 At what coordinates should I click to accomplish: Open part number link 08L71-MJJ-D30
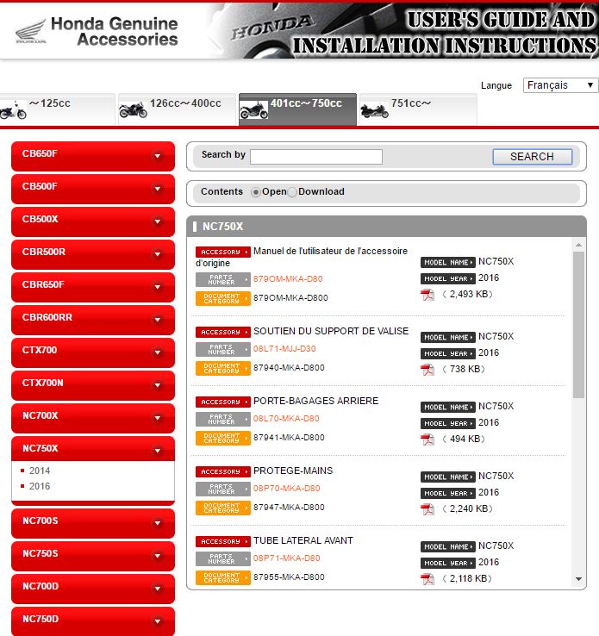click(284, 349)
